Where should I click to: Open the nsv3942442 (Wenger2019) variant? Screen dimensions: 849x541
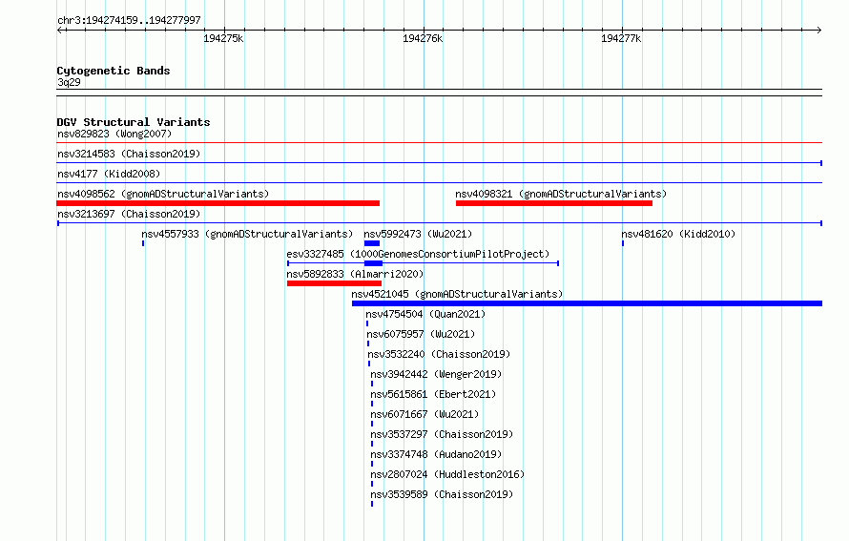click(x=436, y=374)
